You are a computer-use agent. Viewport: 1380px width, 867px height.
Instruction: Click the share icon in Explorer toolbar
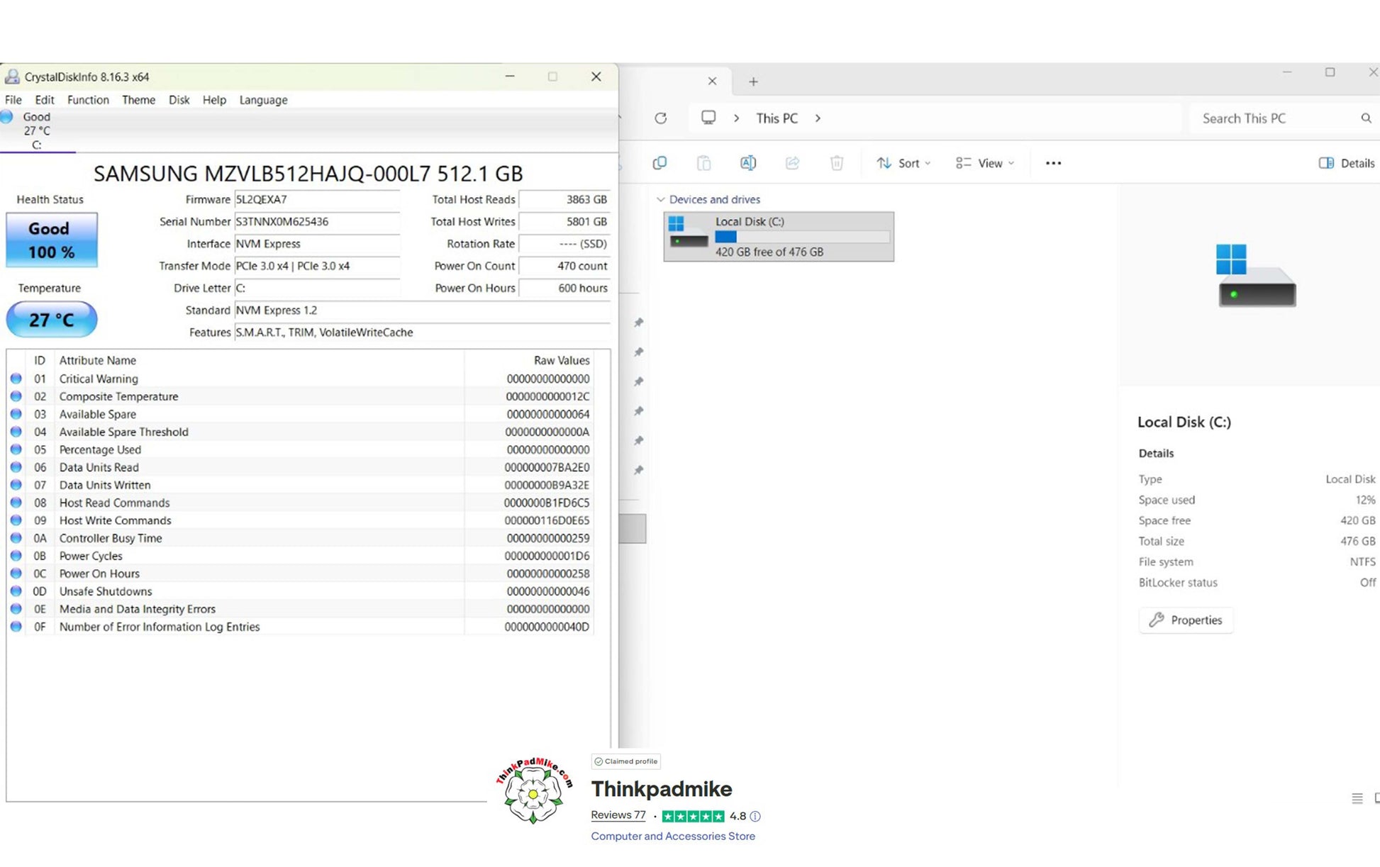point(792,163)
